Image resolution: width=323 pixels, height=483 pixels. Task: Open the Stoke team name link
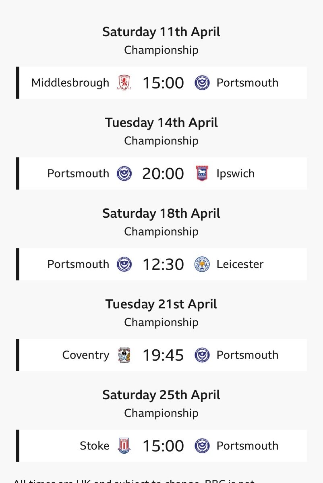tap(95, 446)
